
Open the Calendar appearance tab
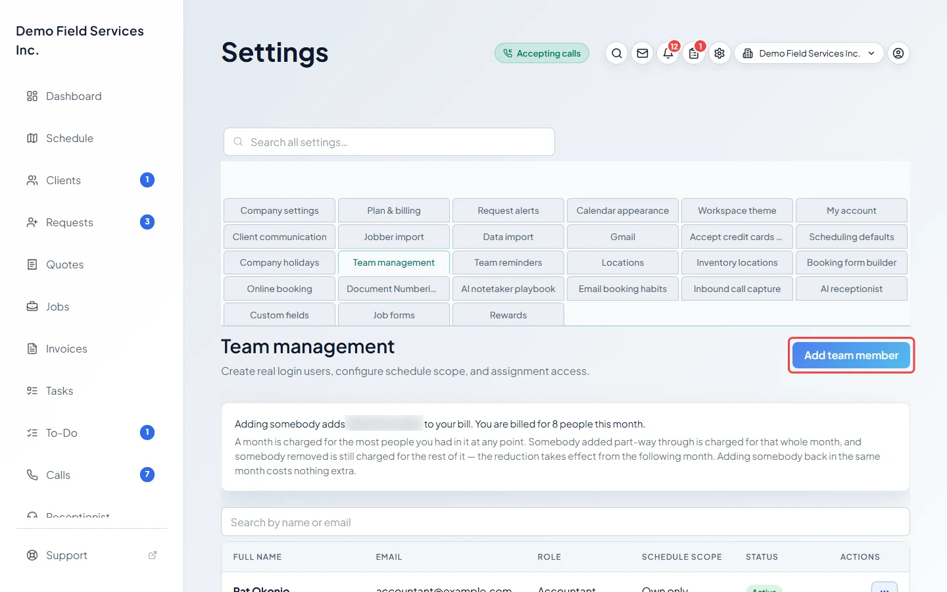pyautogui.click(x=623, y=210)
